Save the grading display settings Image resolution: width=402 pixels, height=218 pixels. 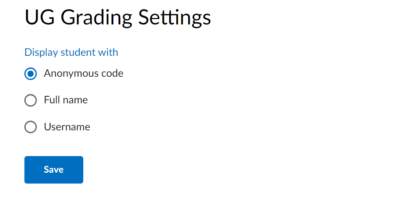tap(54, 170)
